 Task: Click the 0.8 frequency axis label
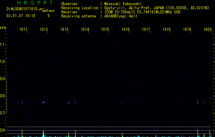point(3,96)
